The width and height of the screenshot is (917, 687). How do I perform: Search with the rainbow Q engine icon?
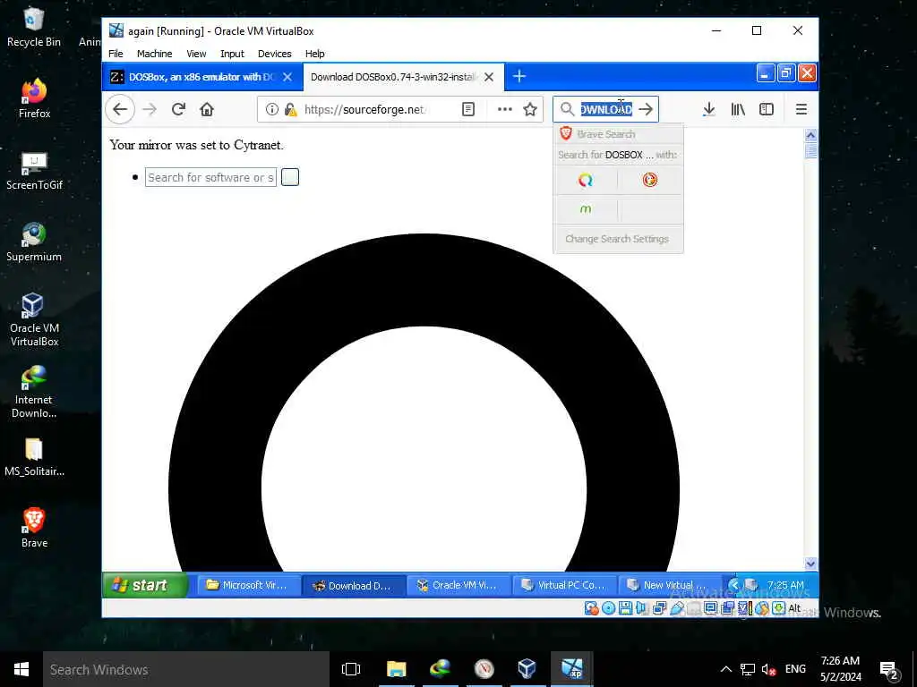click(x=586, y=180)
